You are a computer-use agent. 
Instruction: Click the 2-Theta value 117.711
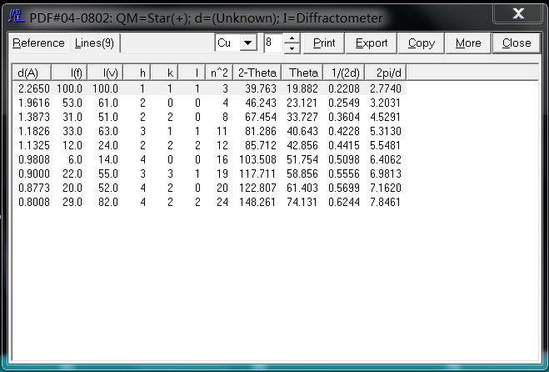tap(257, 173)
